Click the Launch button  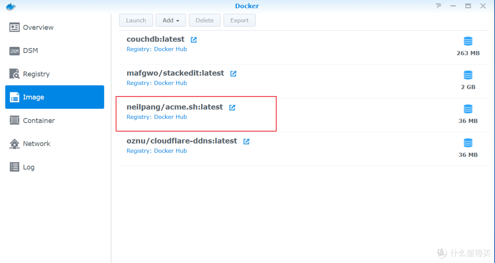pyautogui.click(x=136, y=20)
